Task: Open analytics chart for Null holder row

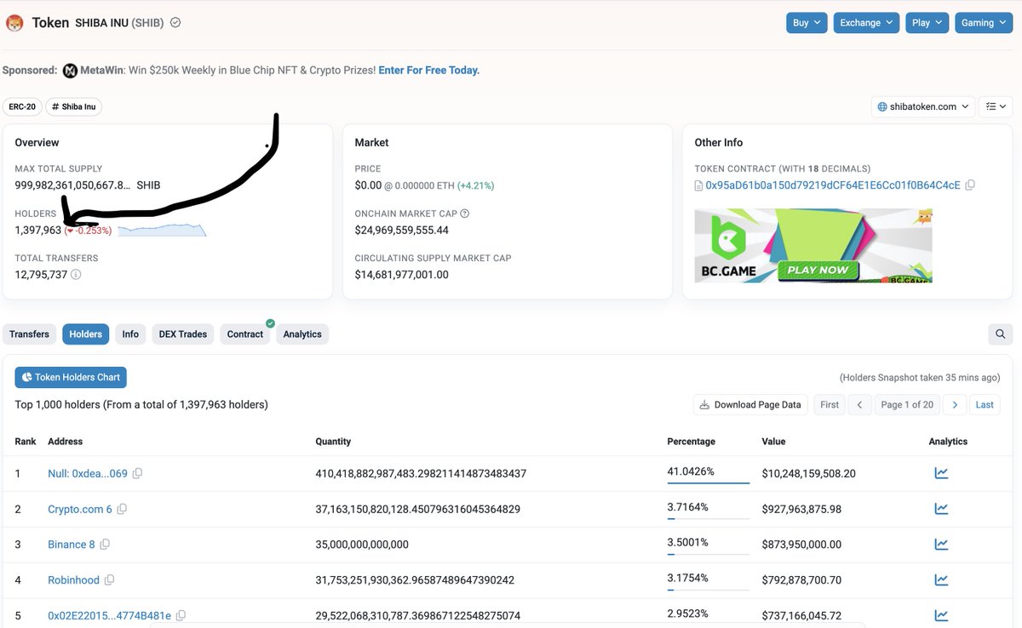Action: (941, 473)
